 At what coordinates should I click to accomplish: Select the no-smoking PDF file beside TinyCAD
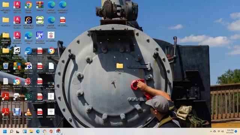point(40,98)
